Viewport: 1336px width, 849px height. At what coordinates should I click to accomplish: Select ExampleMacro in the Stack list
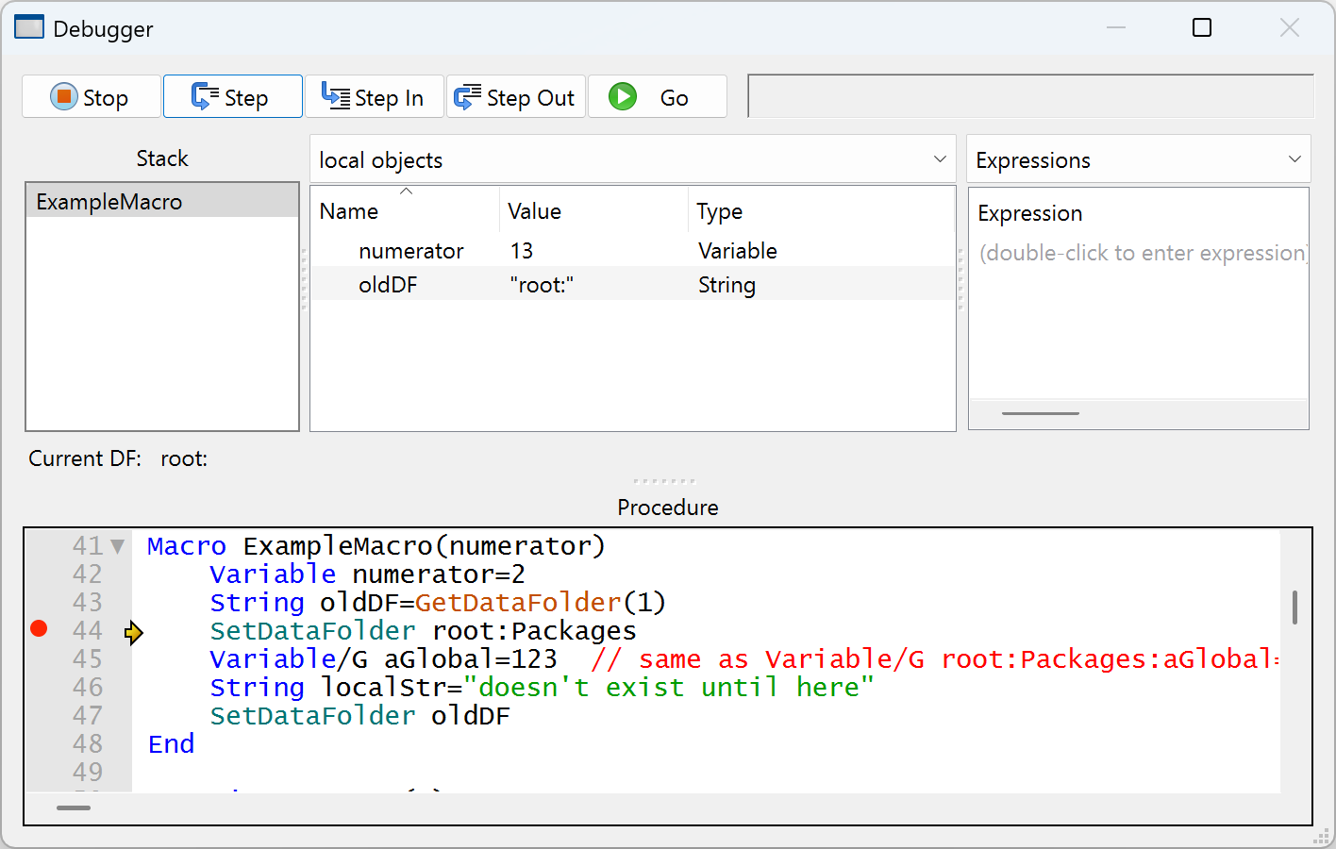click(109, 202)
